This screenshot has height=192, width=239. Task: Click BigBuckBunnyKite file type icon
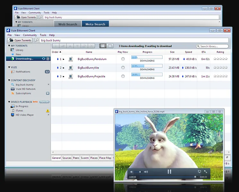(x=71, y=68)
